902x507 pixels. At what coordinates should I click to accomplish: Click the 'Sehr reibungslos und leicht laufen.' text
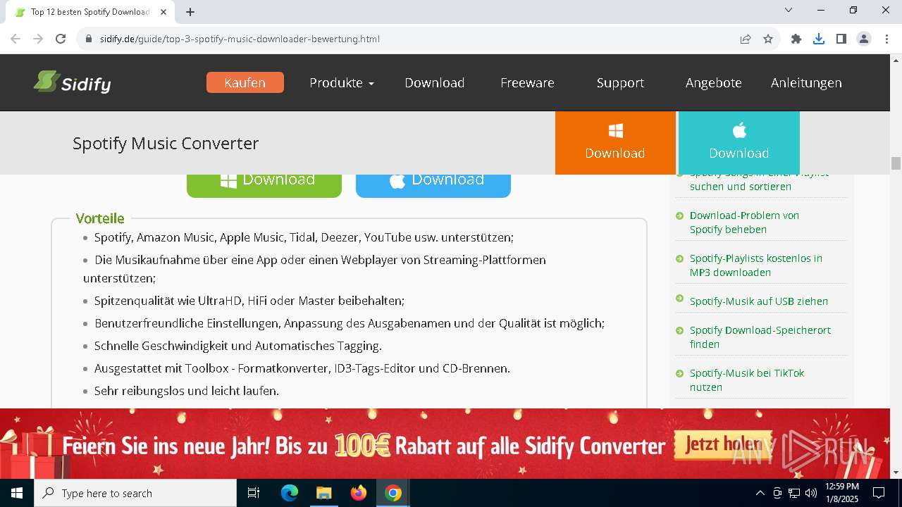coord(187,391)
